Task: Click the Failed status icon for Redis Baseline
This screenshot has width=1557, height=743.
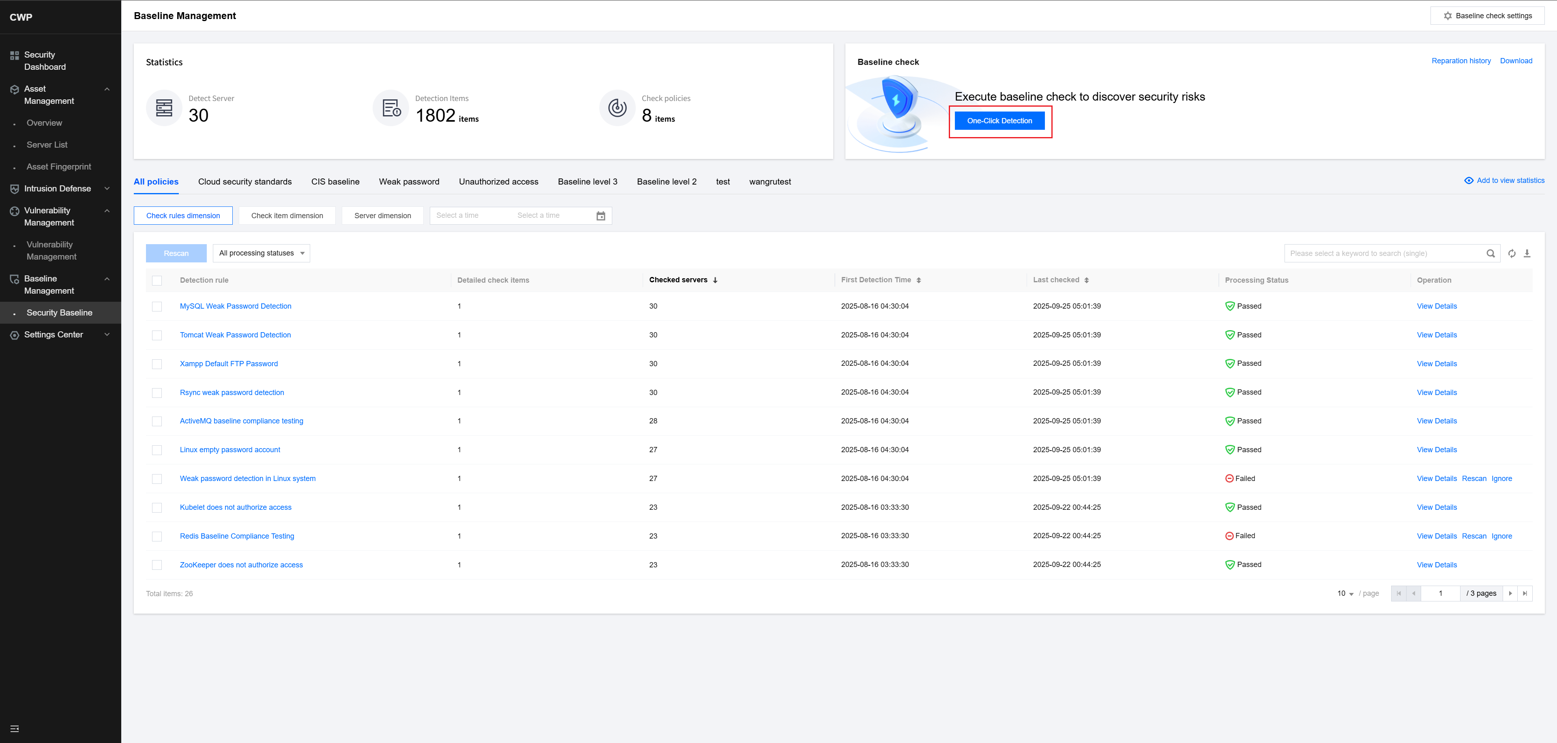Action: (x=1229, y=536)
